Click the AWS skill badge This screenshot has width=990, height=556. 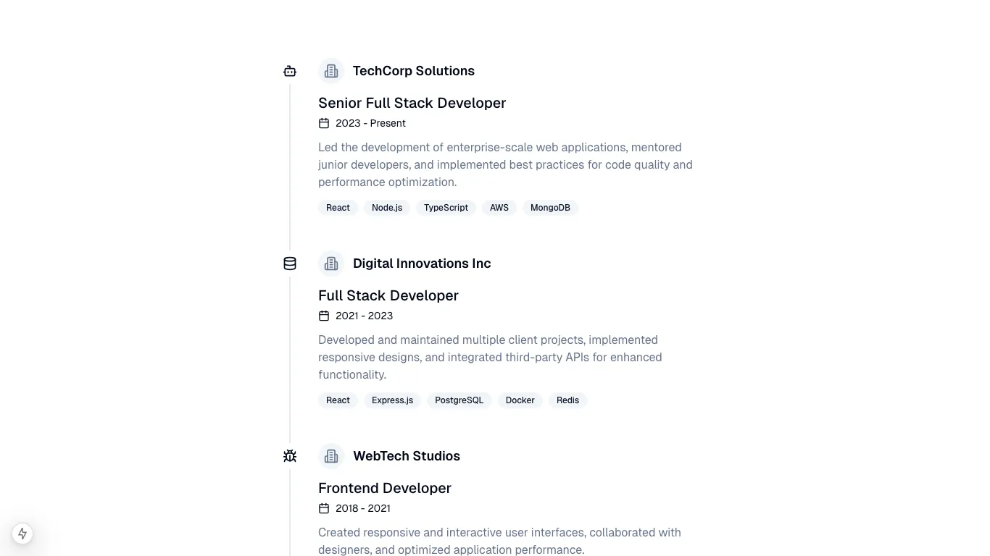499,208
